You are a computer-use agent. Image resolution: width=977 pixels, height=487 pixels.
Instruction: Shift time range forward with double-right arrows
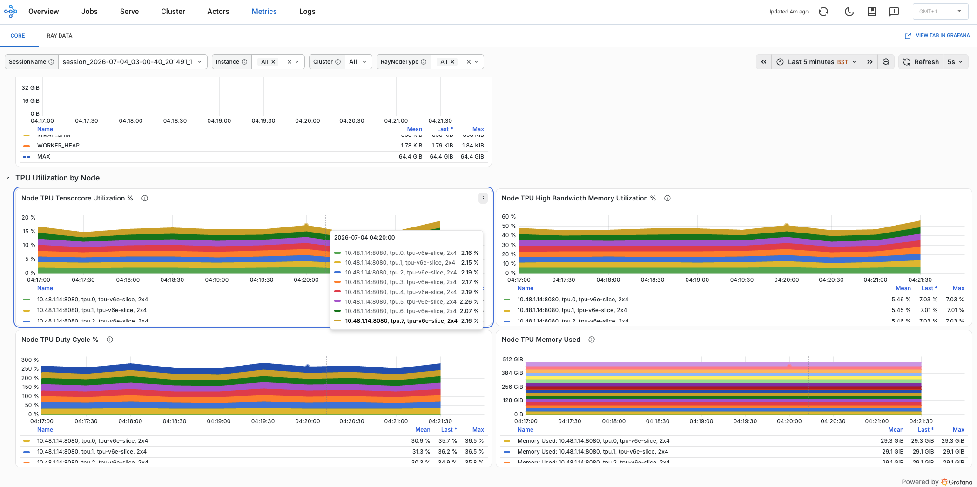tap(869, 62)
